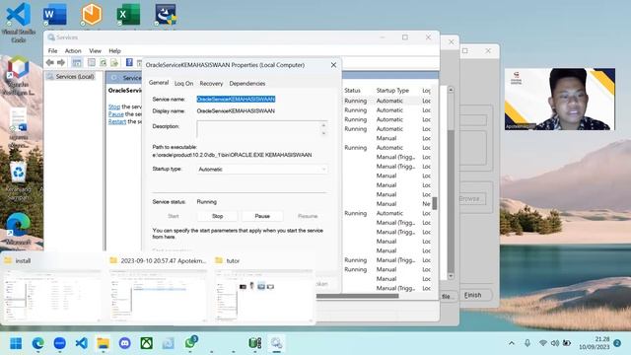Click the Description box down arrow

tap(323, 133)
